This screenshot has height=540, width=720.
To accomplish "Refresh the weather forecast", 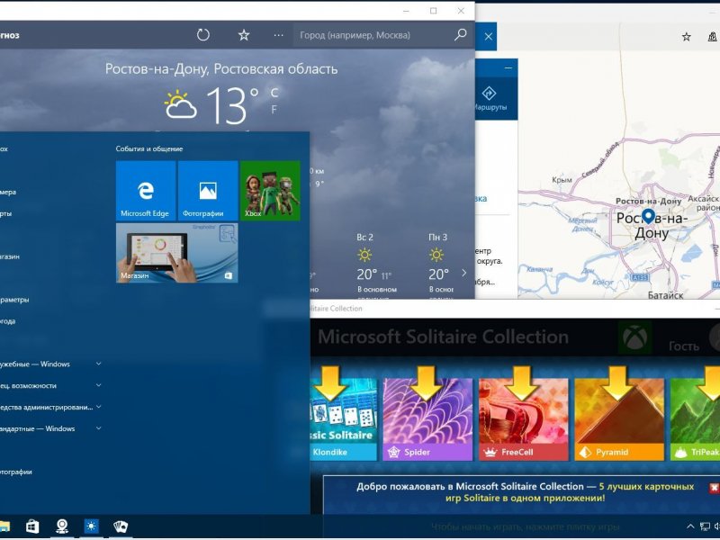I will point(203,35).
